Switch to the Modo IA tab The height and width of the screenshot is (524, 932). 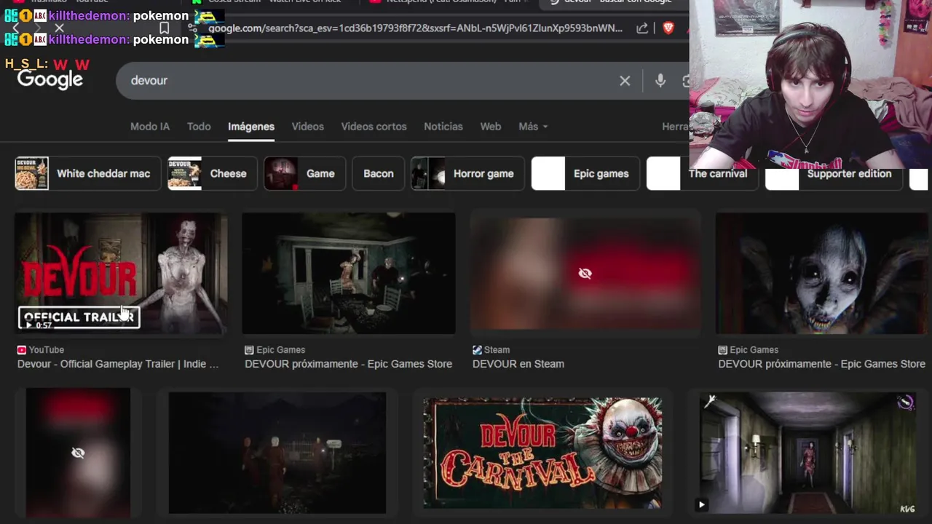point(150,127)
